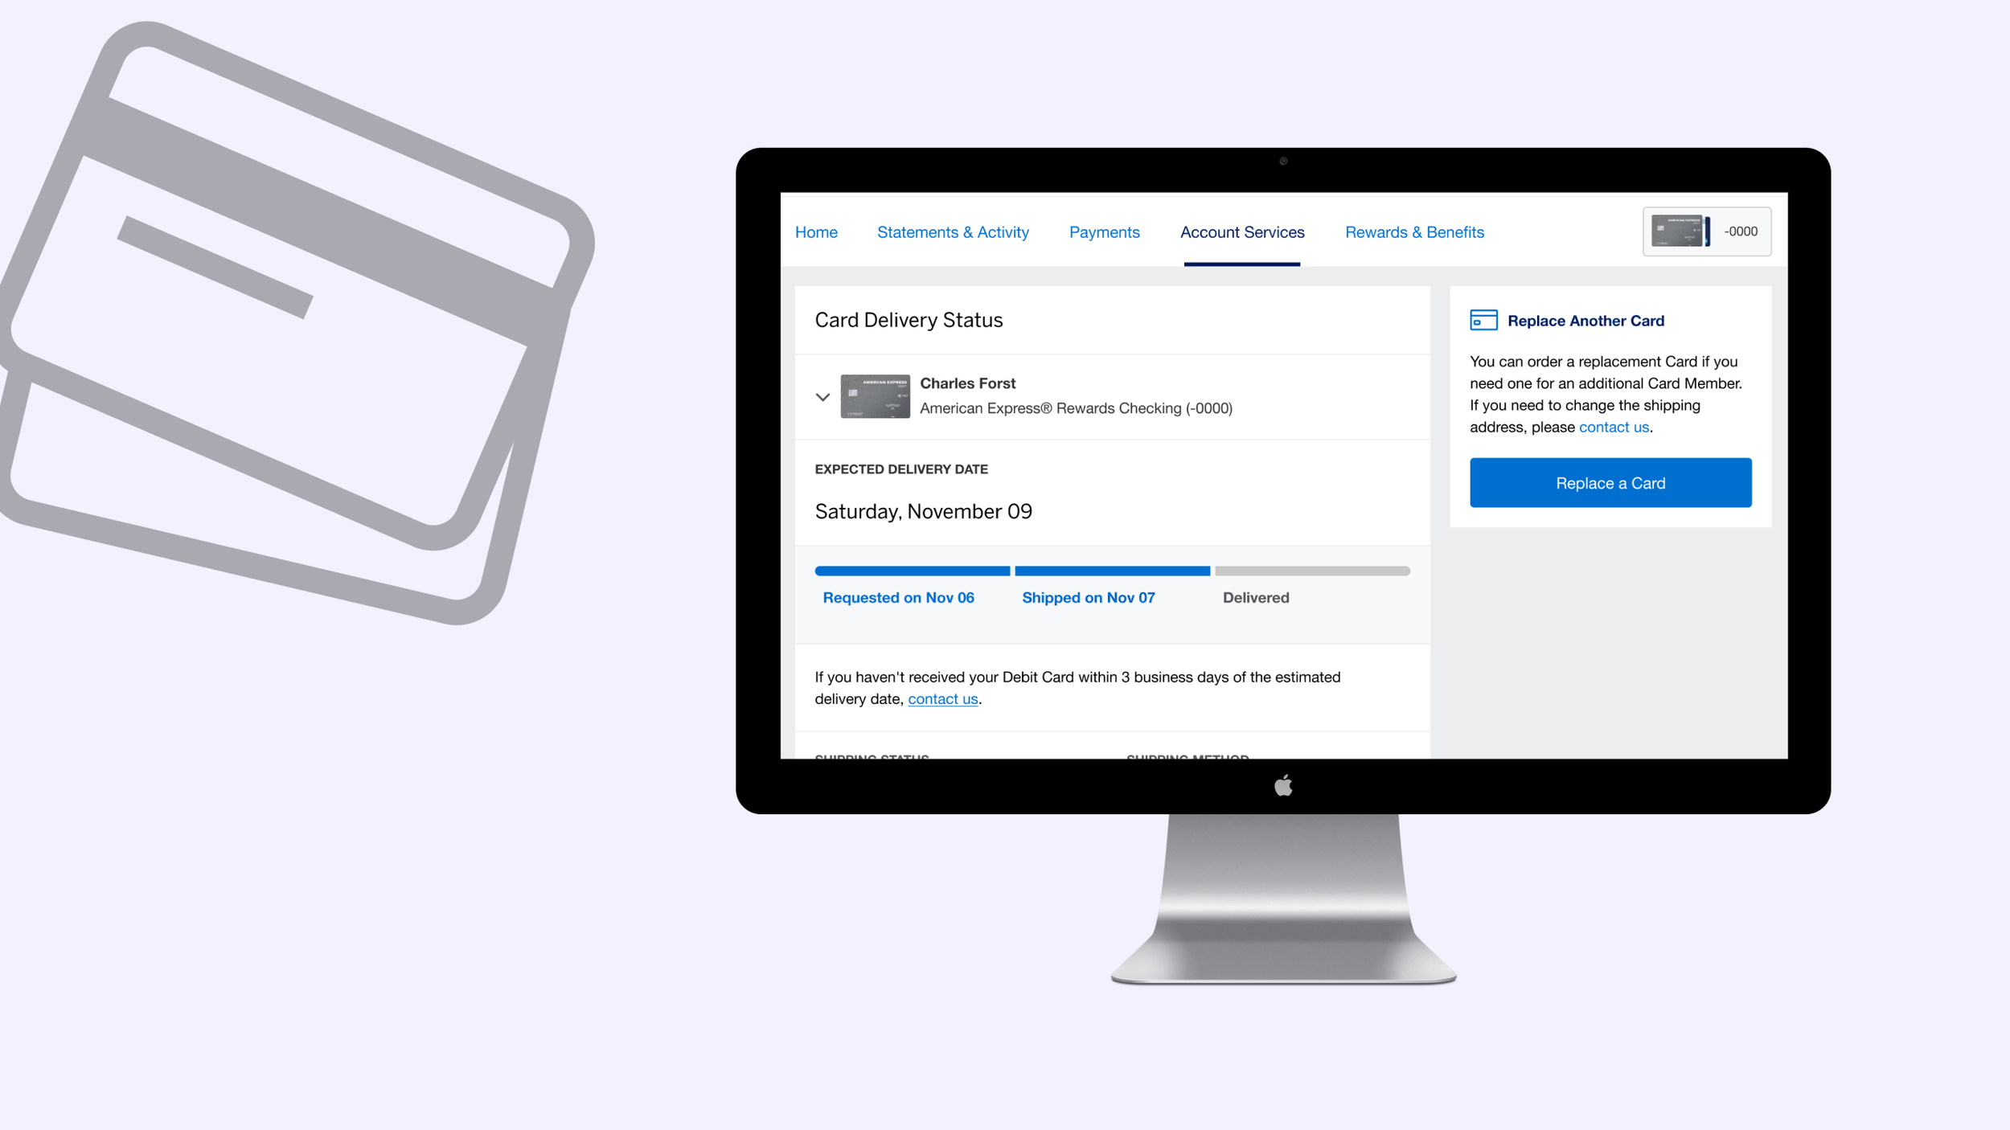
Task: Click contact us link in Replace panel
Action: pos(1613,428)
